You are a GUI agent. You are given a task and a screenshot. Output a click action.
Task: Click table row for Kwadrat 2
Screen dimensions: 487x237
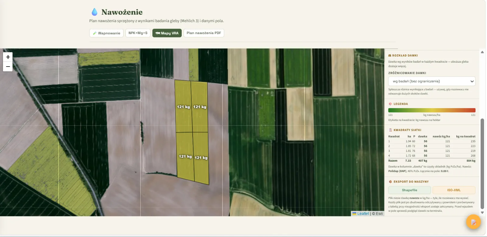pyautogui.click(x=432, y=146)
